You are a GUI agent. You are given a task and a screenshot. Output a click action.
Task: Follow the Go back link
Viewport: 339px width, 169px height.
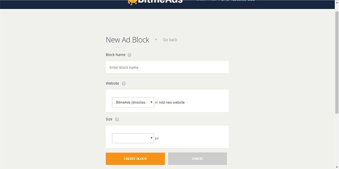170,39
